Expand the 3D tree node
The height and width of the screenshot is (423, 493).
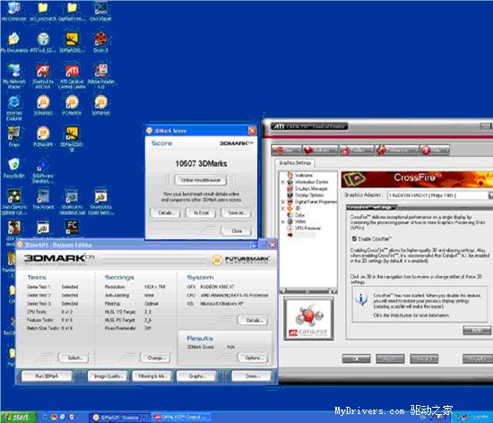282,208
